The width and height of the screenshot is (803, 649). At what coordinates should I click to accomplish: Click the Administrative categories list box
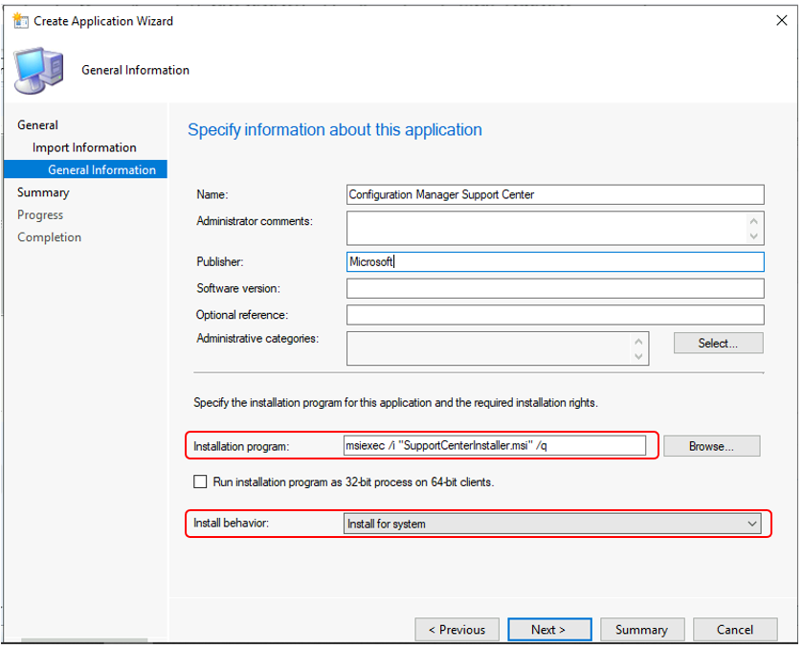click(498, 348)
